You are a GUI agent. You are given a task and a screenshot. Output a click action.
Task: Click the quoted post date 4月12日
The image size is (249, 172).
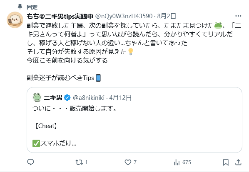(x=120, y=98)
